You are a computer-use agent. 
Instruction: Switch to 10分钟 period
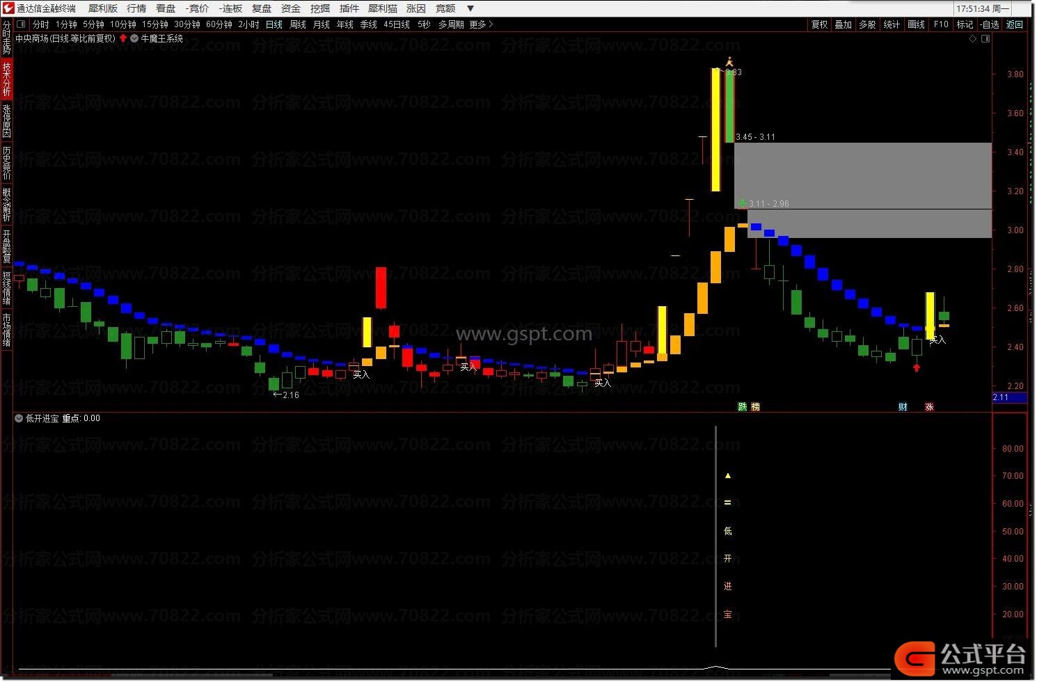(123, 24)
